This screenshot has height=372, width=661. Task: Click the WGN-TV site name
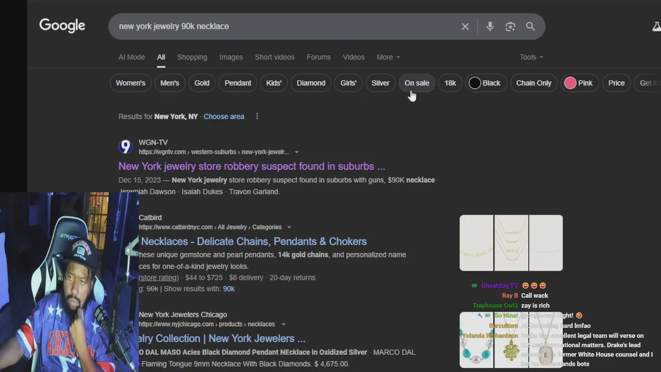[x=153, y=142]
